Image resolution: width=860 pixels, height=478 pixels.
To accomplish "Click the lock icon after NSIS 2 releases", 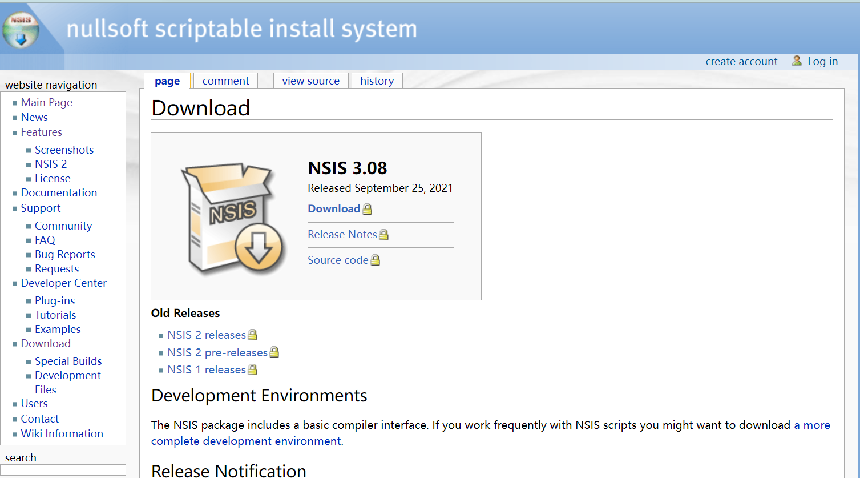I will pyautogui.click(x=252, y=335).
